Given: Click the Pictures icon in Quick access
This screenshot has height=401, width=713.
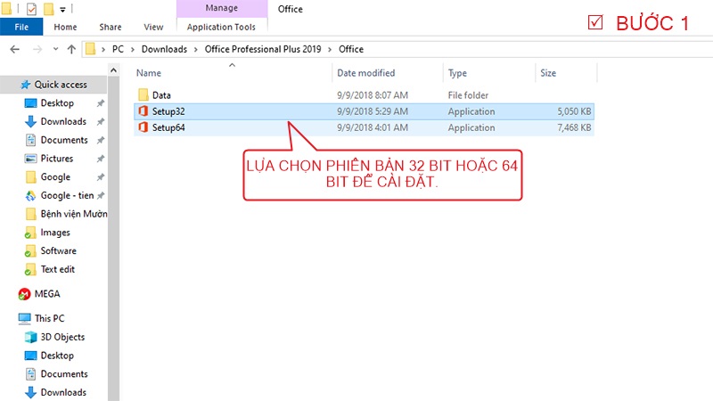Looking at the screenshot, I should coord(30,159).
